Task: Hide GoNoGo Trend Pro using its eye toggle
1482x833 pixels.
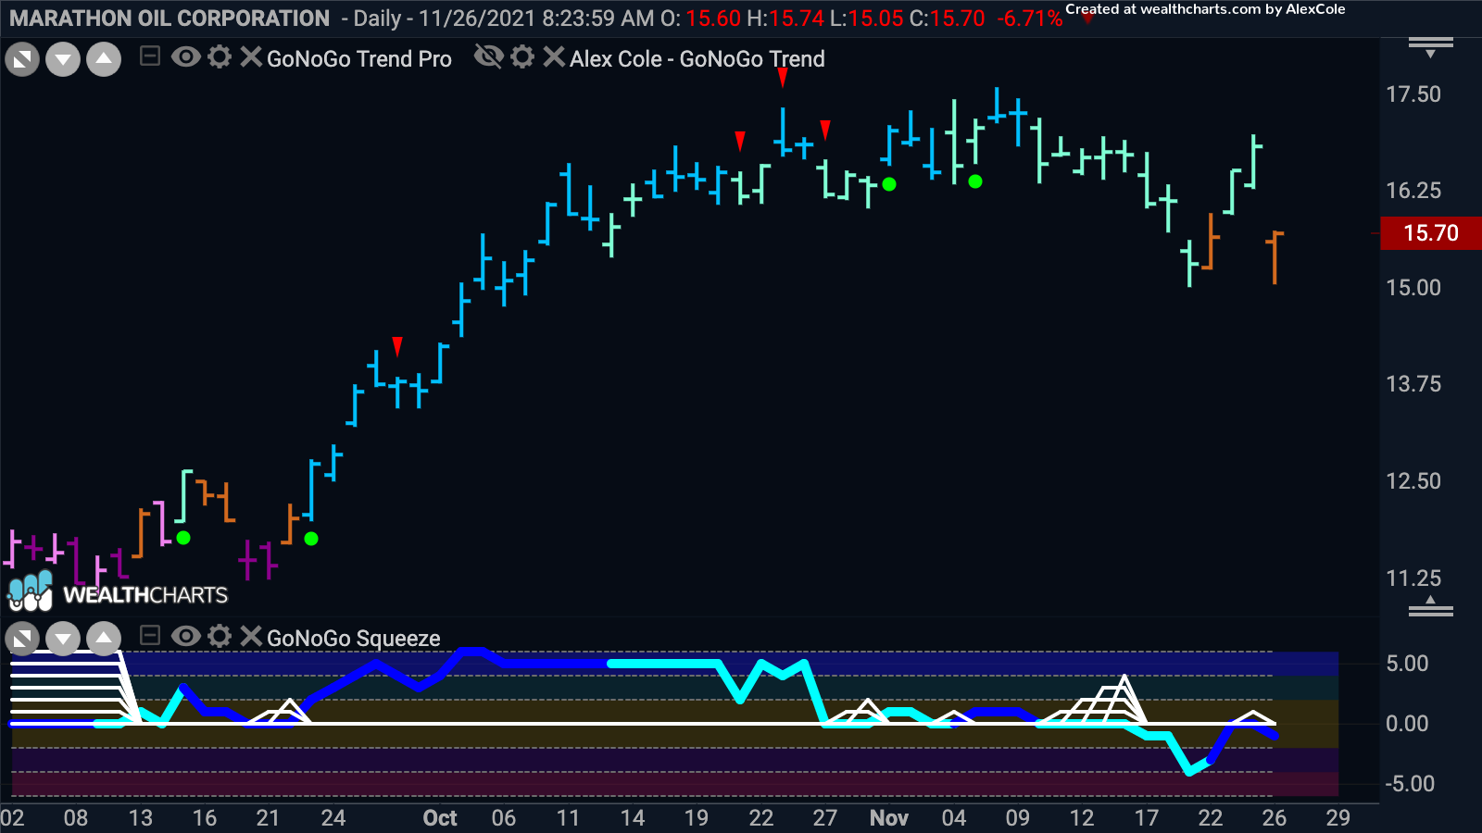Action: click(187, 57)
